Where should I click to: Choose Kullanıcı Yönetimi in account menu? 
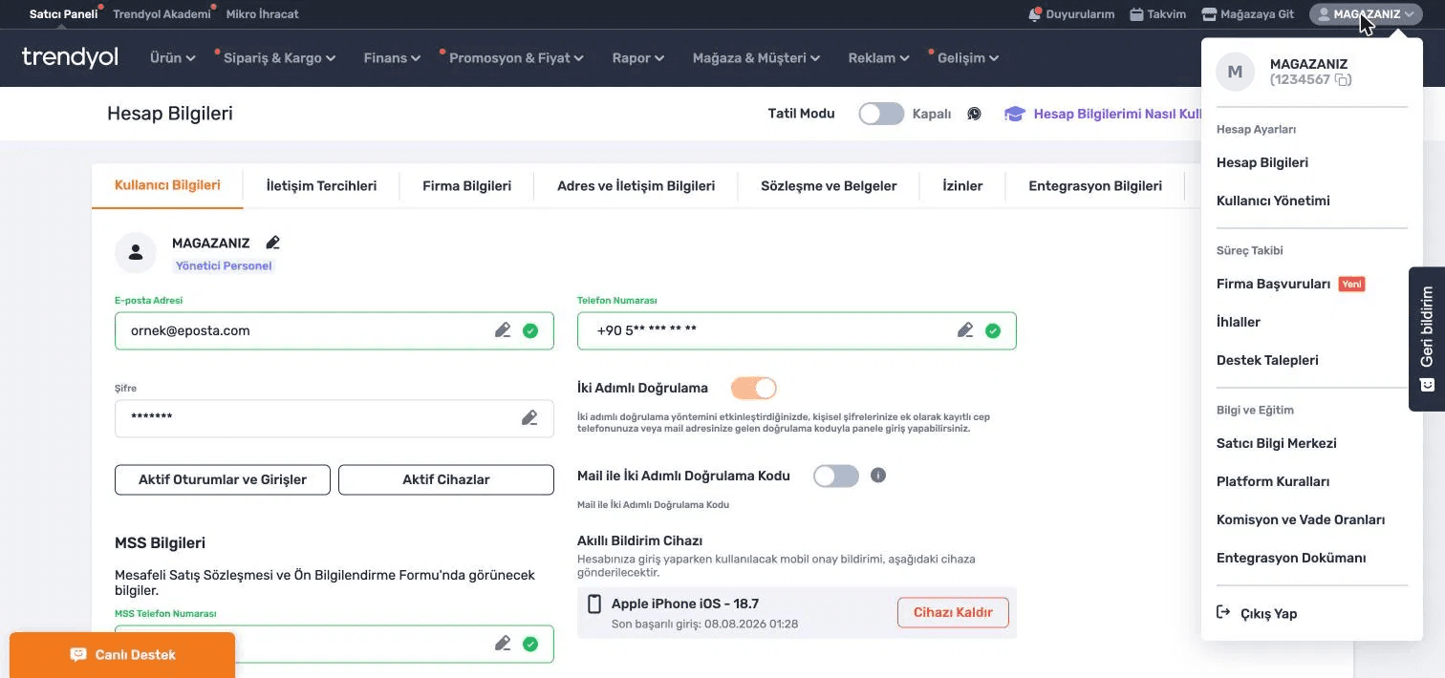point(1273,201)
